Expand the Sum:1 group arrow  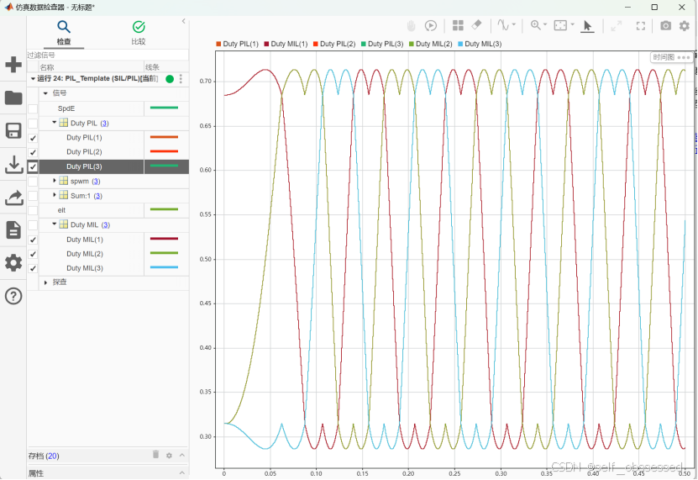point(55,195)
